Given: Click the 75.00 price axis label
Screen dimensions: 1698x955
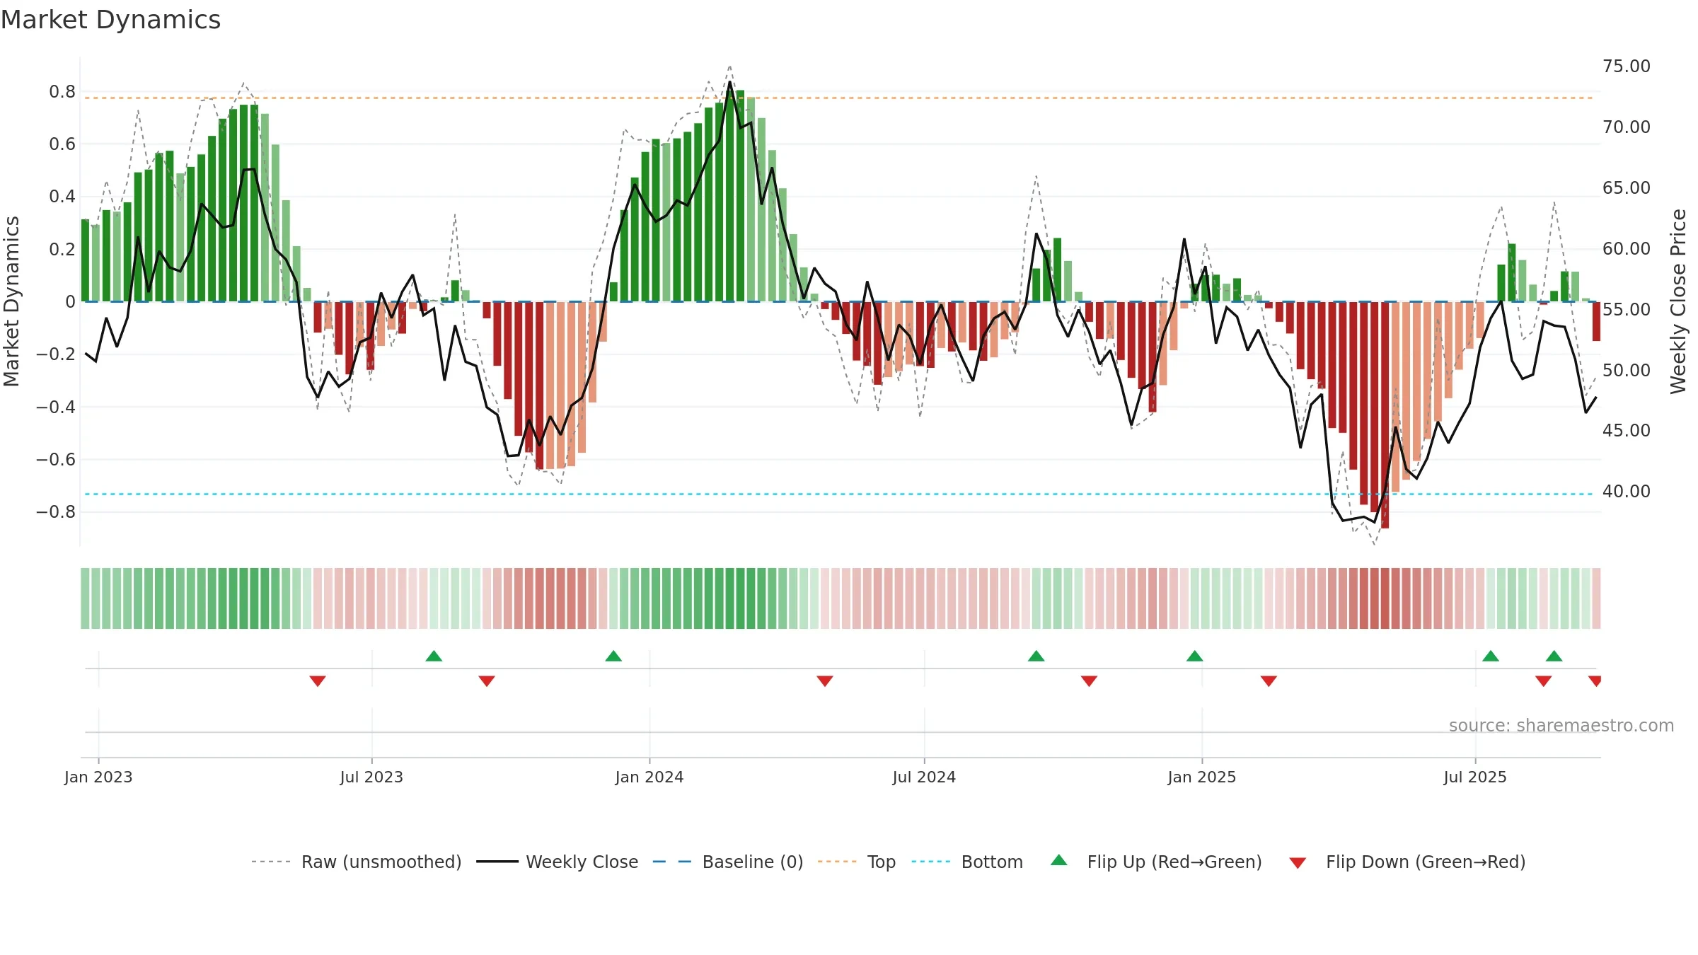Looking at the screenshot, I should pos(1627,66).
